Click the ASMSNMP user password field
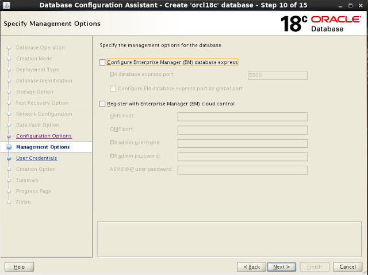Screen dimensions: 368x275 point(242,170)
